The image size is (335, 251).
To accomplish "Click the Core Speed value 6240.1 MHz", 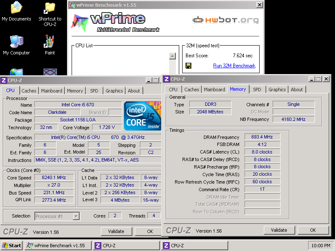I will pos(54,177).
